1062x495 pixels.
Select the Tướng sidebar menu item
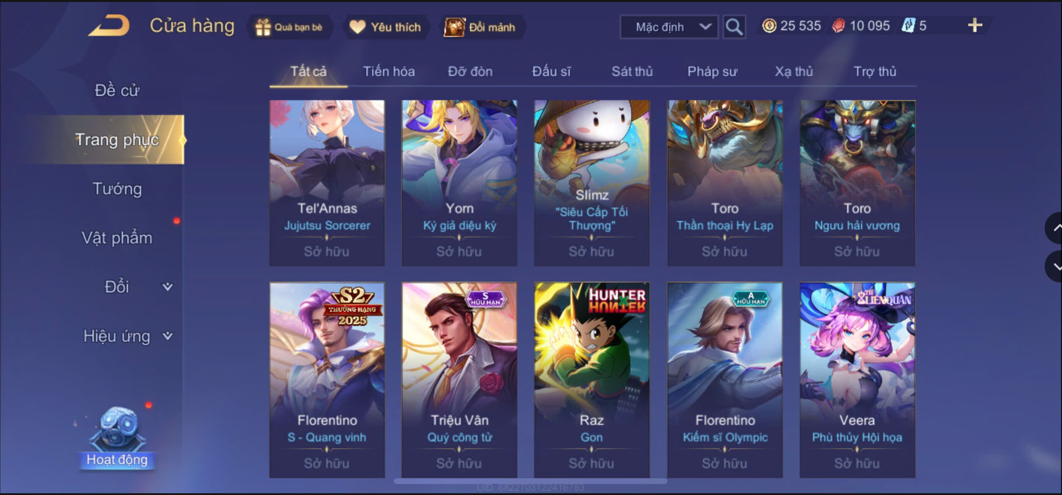[x=117, y=188]
